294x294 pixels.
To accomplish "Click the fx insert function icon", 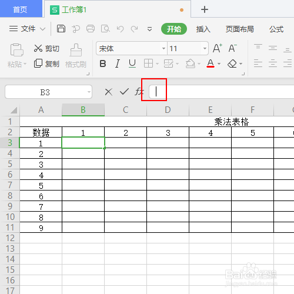I will tap(139, 92).
